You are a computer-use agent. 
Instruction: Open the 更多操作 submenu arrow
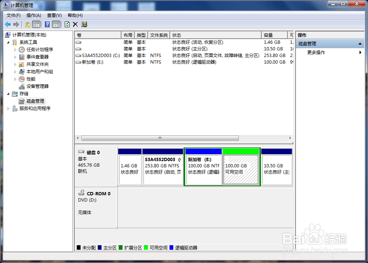(360, 52)
